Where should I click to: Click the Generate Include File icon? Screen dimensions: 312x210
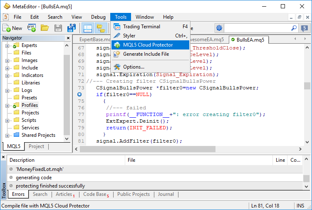click(x=117, y=54)
